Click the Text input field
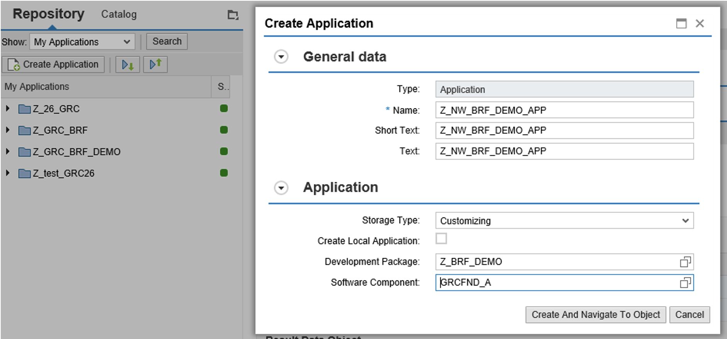 [565, 151]
